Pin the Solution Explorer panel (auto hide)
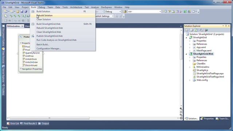This screenshot has height=131, width=233. (226, 26)
